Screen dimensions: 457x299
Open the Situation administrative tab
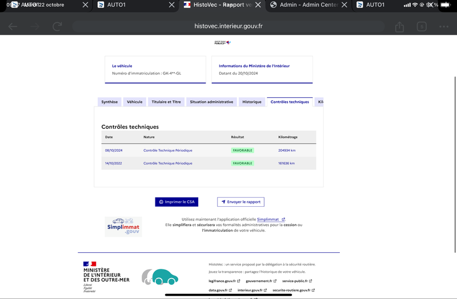[x=211, y=102]
